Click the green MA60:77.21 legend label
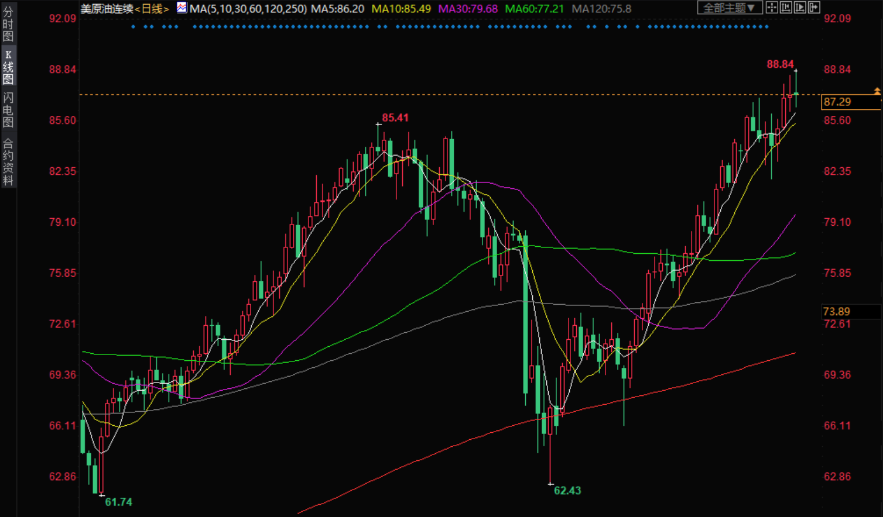The height and width of the screenshot is (517, 883). click(x=534, y=9)
